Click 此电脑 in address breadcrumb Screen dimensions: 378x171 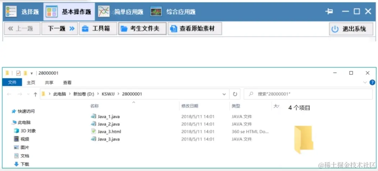click(60, 94)
